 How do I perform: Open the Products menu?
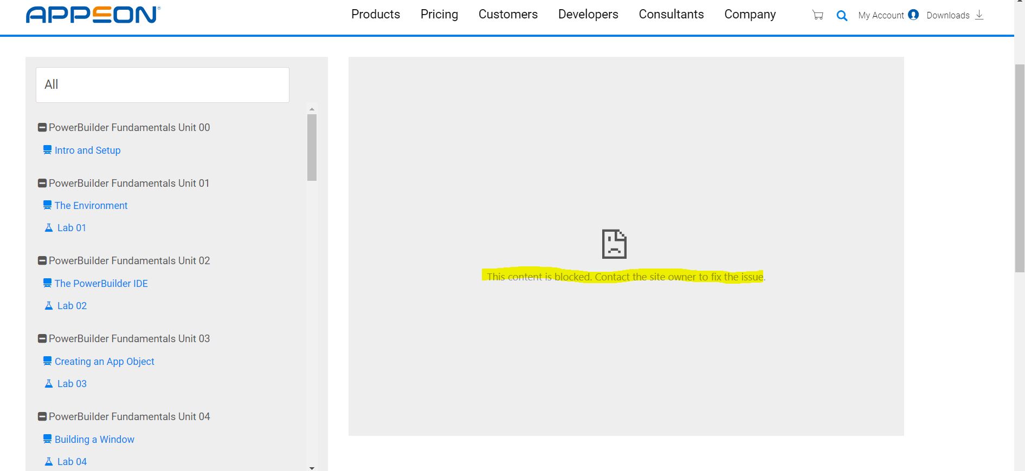(375, 15)
